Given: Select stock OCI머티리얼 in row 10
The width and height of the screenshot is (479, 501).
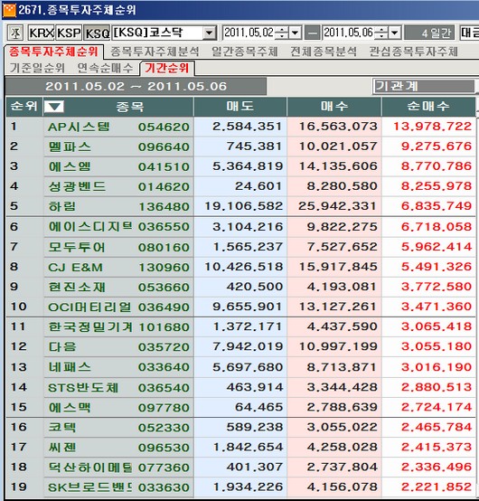Looking at the screenshot, I should pyautogui.click(x=89, y=307).
